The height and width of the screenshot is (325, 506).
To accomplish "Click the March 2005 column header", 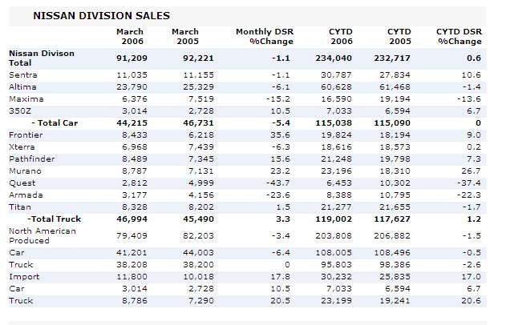I will tap(185, 36).
